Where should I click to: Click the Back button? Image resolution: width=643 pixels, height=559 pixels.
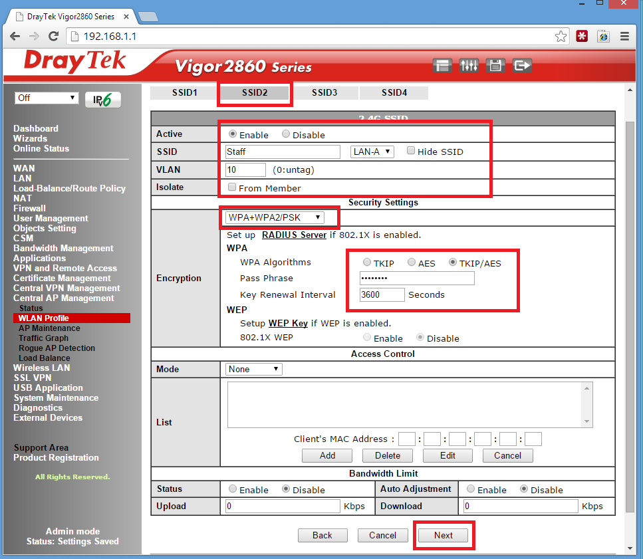(322, 535)
